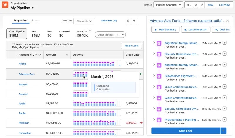Open the This Month close date dropdown
Screen dimensions: 235x138
84,21
